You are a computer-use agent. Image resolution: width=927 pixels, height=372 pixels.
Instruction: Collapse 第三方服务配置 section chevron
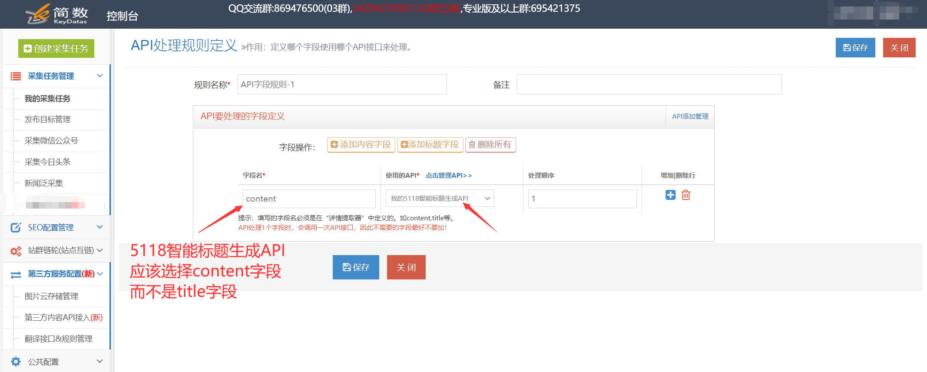tap(100, 274)
